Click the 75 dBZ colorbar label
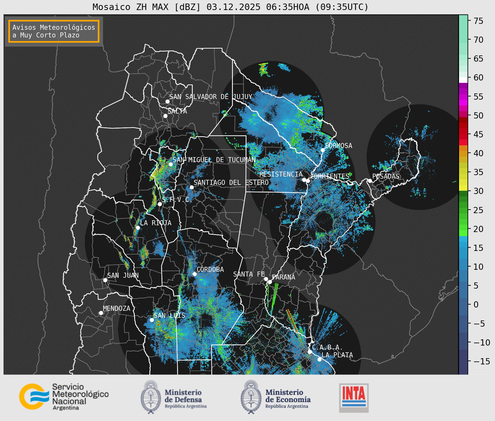The image size is (495, 421). [x=478, y=21]
